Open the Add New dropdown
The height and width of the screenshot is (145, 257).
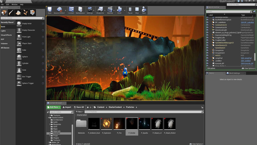(x=54, y=107)
